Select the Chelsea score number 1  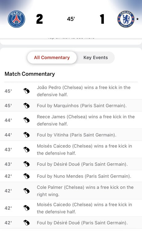(102, 19)
